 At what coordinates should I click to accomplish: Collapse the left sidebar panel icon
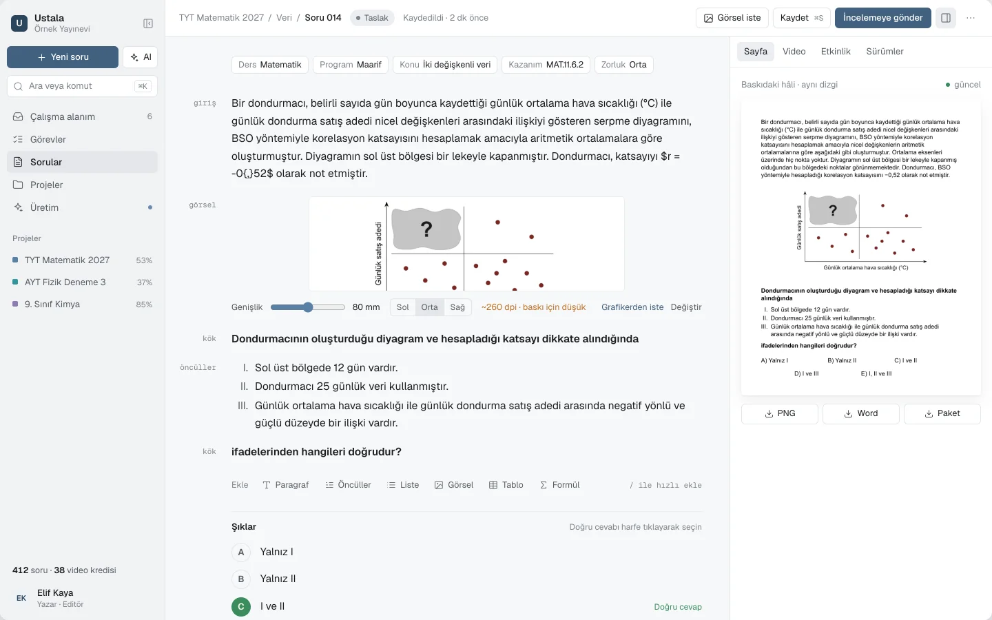148,23
